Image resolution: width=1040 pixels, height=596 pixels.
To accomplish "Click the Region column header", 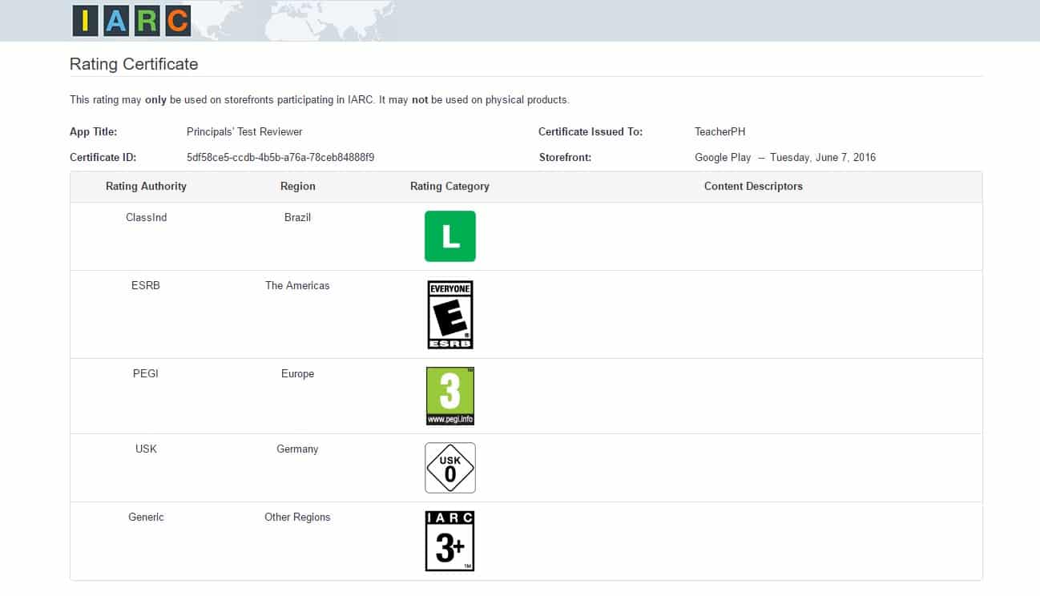I will 298,186.
